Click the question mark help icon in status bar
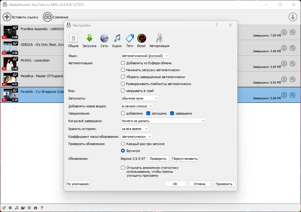Viewport: 301px width, 212px height. [42, 208]
